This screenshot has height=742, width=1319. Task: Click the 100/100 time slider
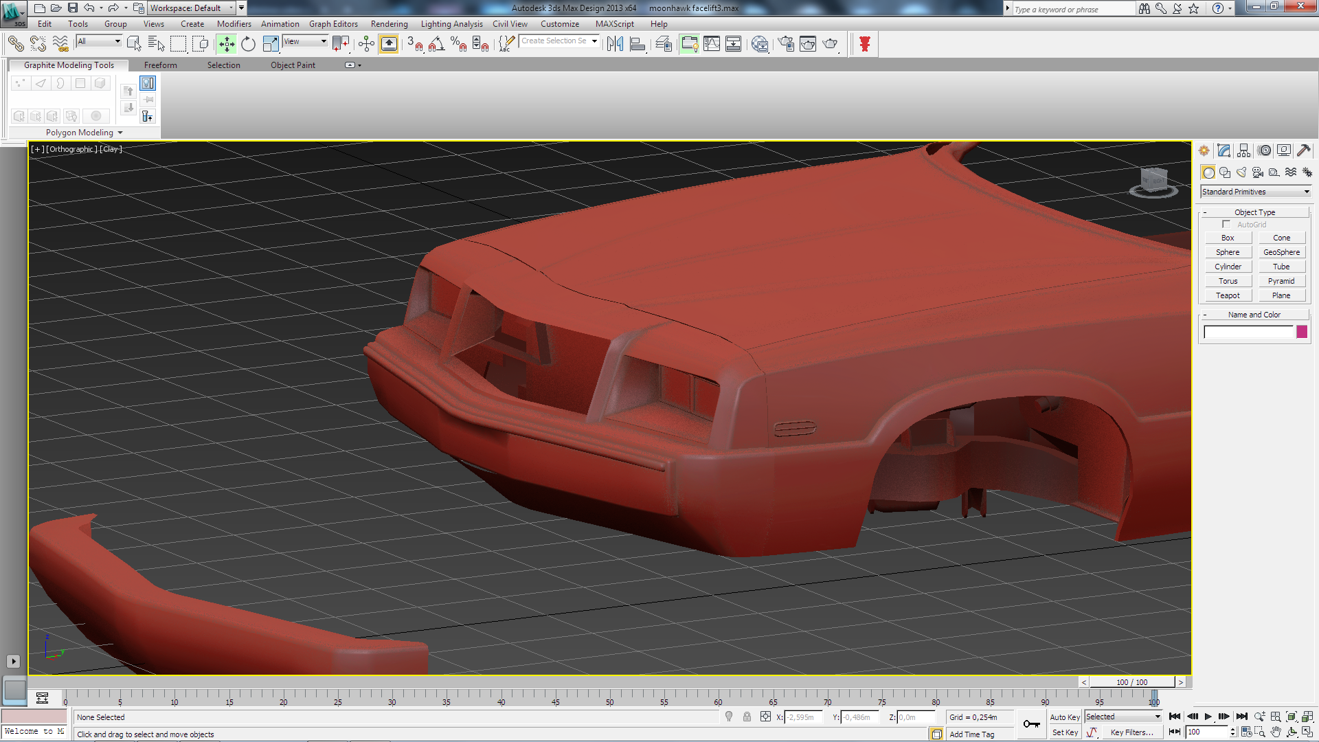pos(1132,682)
